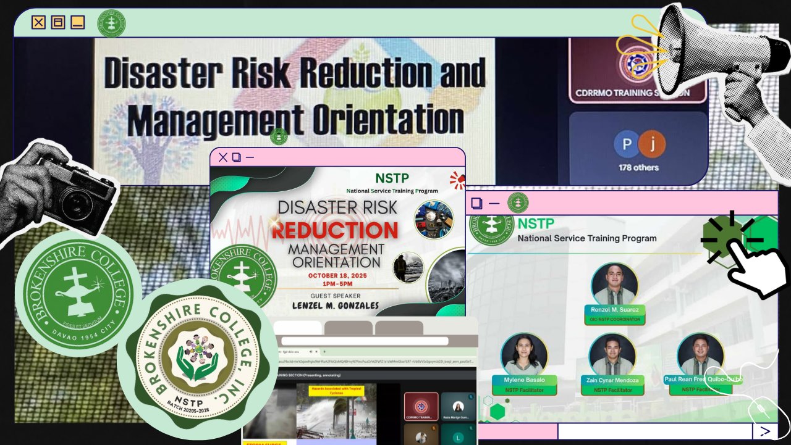Click the Brokenshire College logo in top title bar
Screen dimensions: 791x445
pos(111,23)
